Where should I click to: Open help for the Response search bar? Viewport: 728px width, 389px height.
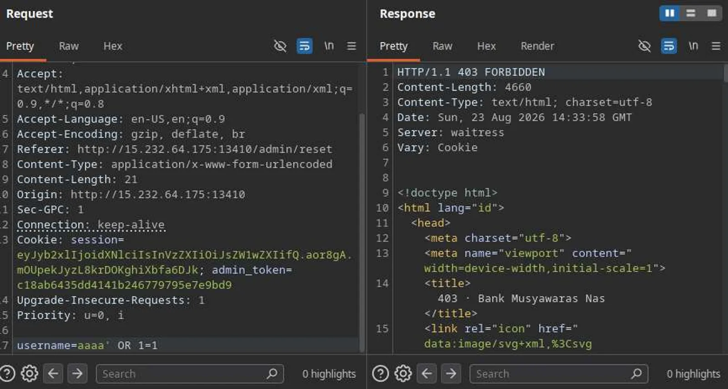[x=380, y=374]
